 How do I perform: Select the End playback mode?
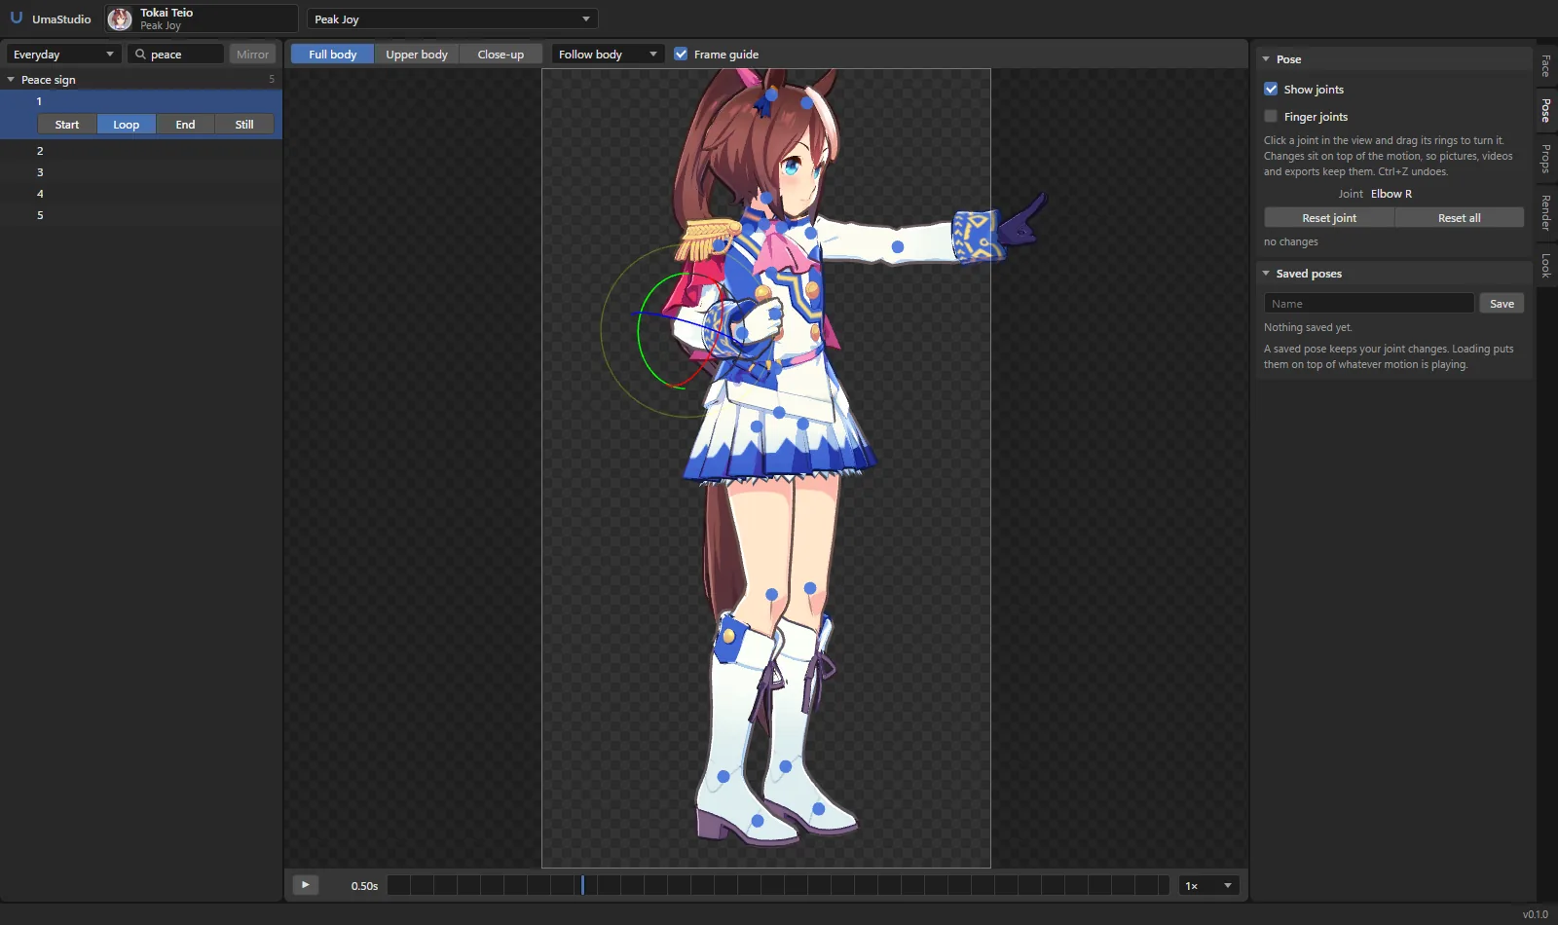[x=185, y=125]
